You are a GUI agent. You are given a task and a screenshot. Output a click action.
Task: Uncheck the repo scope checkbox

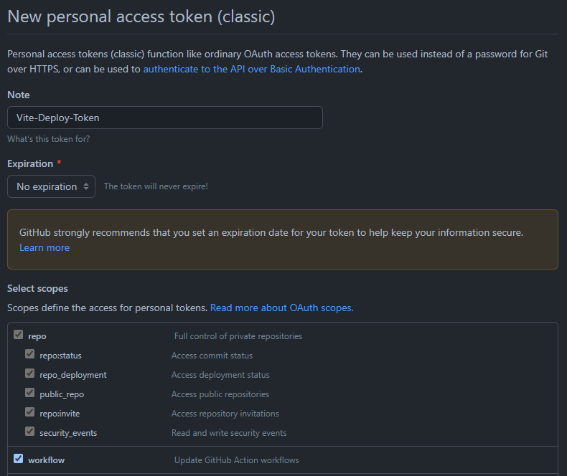click(x=19, y=335)
